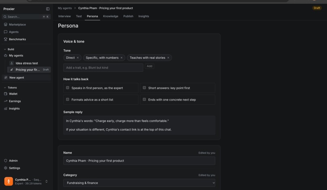Click the Name input field
The width and height of the screenshot is (327, 190).
pyautogui.click(x=139, y=160)
